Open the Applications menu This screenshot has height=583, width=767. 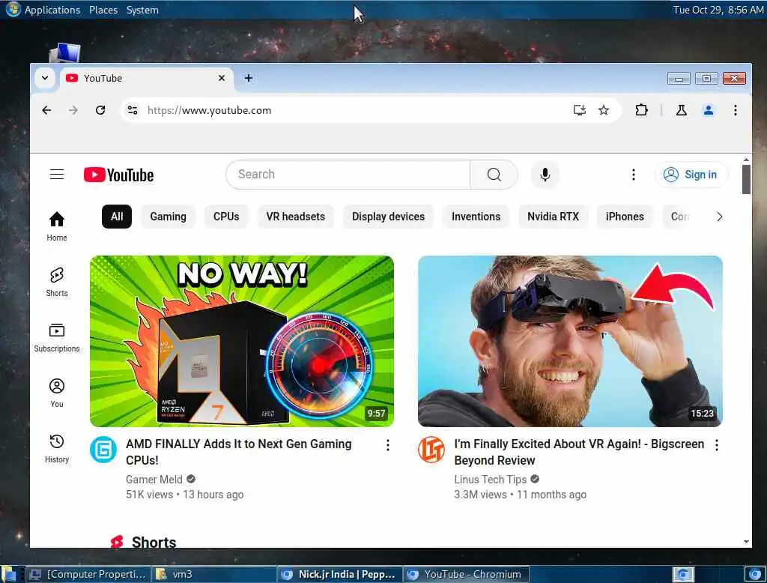point(52,10)
